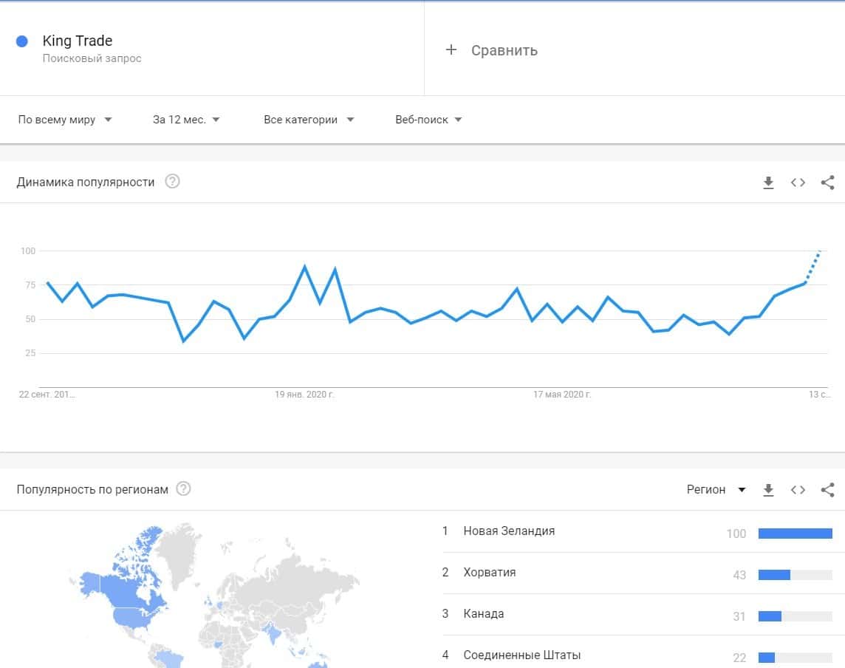Open the Регион view dropdown

coord(716,489)
